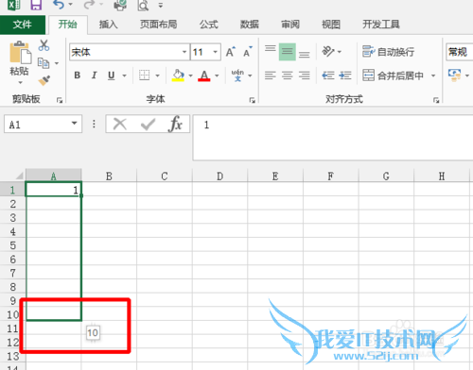Click the Undo arrow icon

pos(59,5)
